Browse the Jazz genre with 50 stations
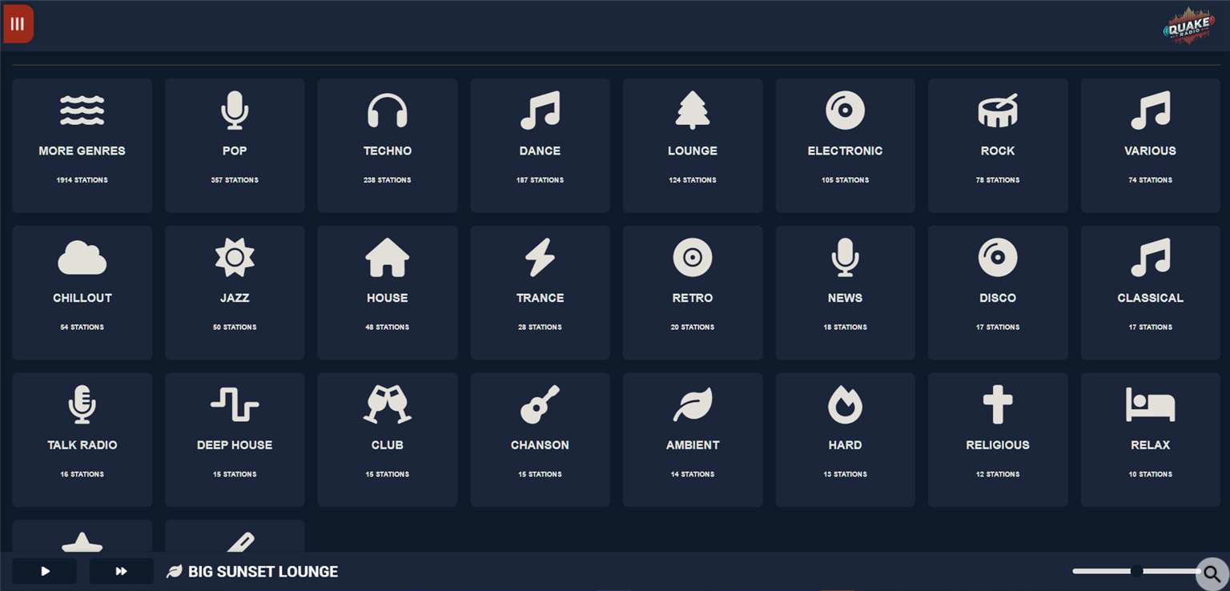1230x591 pixels. 235,292
